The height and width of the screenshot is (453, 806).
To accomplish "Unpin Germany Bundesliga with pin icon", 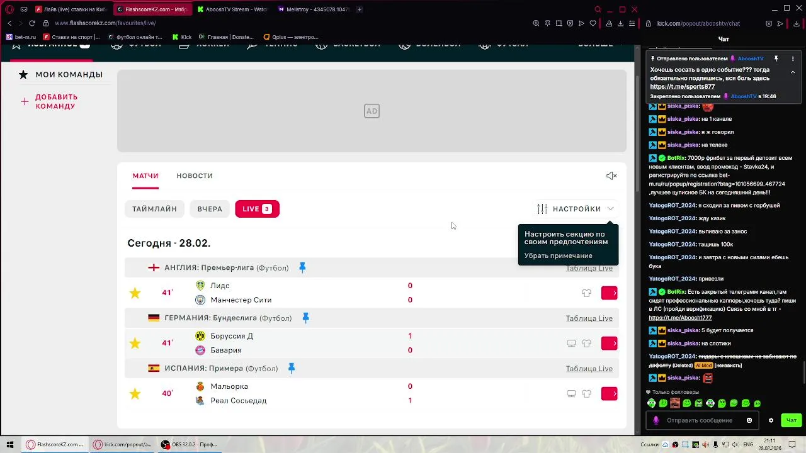I will click(305, 318).
